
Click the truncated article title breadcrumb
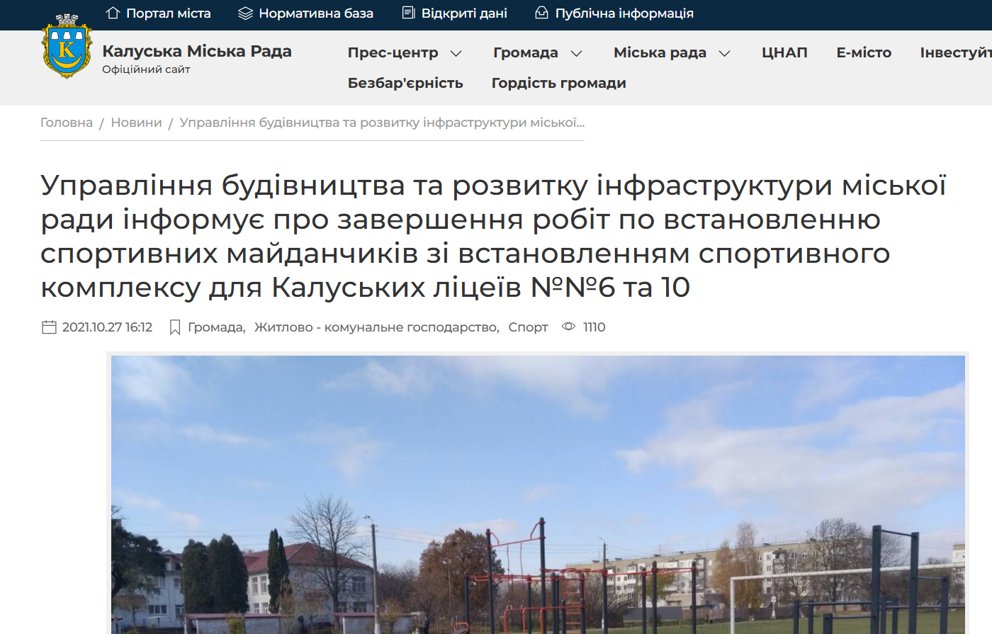tap(382, 123)
